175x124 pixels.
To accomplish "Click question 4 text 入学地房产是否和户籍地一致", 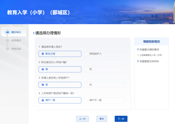I will click(x=56, y=93).
